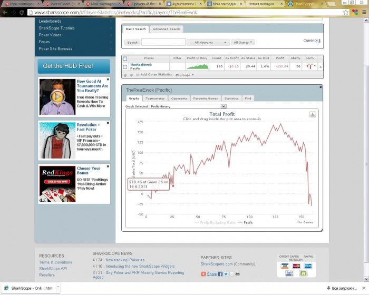Open Now tracking iPoker.es news
The image size is (369, 295).
pyautogui.click(x=125, y=260)
